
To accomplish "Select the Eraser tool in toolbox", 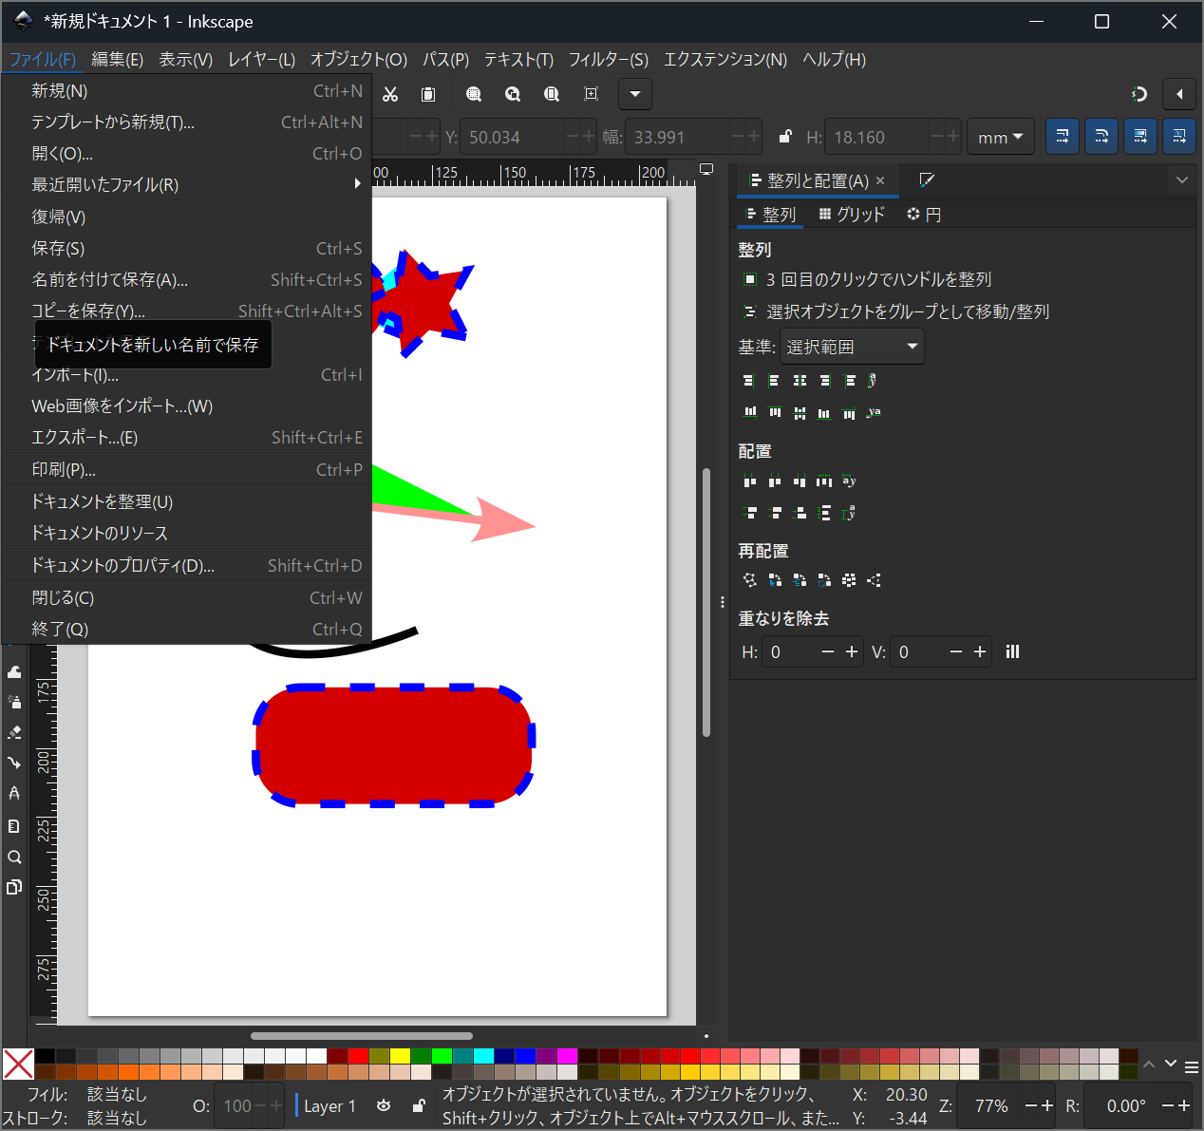I will point(14,732).
